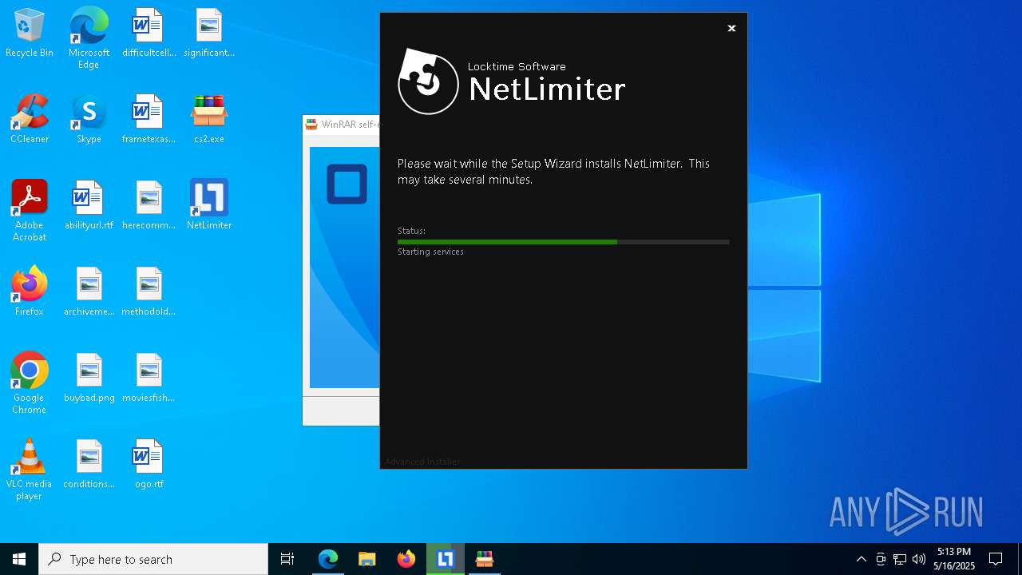The image size is (1022, 575).
Task: Open the Recycle Bin desktop icon
Action: click(30, 34)
